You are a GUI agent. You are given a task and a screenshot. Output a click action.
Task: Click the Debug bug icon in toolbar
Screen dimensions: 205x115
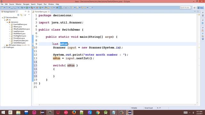pos(22,8)
